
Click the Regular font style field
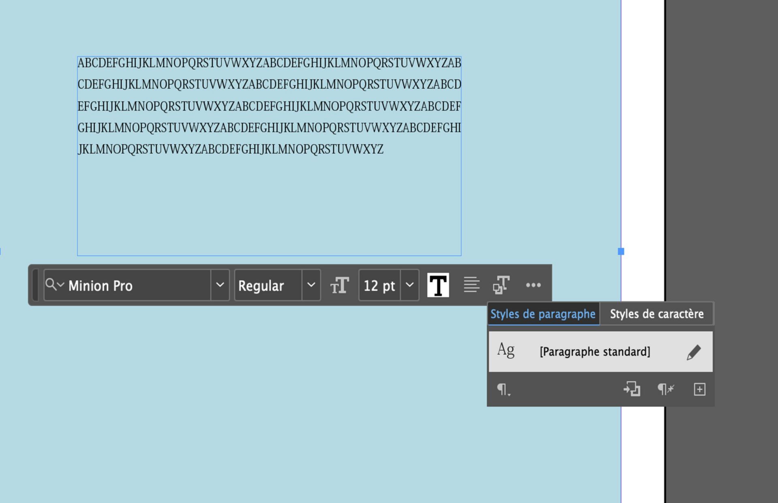point(267,286)
